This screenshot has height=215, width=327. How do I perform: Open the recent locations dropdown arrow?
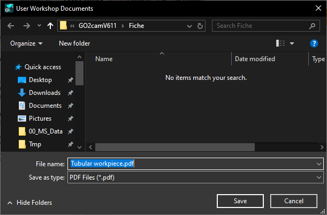39,26
